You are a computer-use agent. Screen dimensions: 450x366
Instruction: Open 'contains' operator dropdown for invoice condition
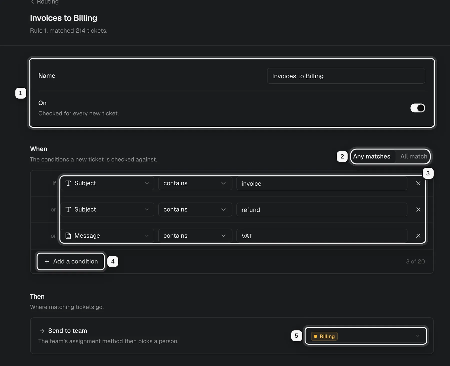(195, 183)
